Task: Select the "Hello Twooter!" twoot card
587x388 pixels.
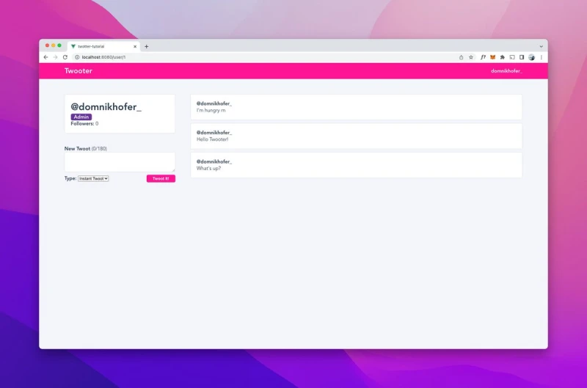Action: [x=356, y=136]
